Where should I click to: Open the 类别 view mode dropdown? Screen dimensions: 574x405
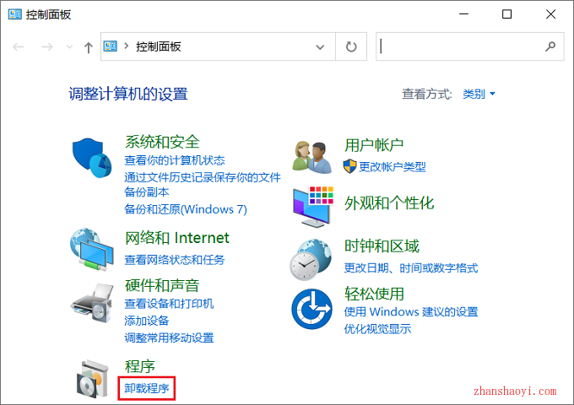(479, 94)
